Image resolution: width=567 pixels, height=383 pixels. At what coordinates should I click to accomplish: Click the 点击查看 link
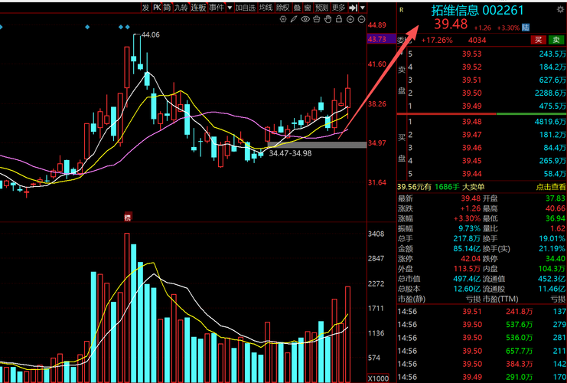click(551, 187)
